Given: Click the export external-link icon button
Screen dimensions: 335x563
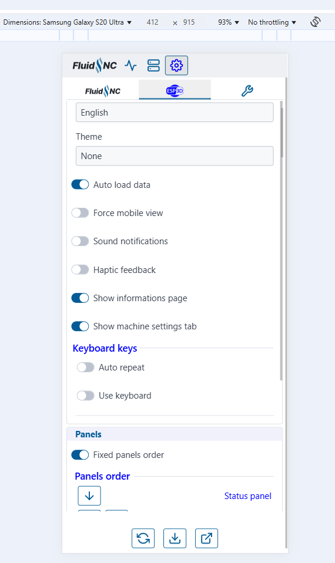Looking at the screenshot, I should 206,538.
